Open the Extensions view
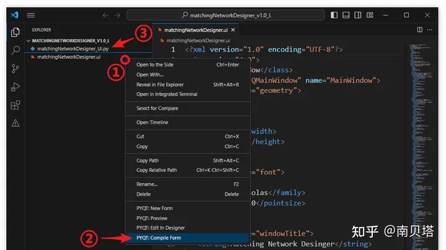 pos(15,105)
